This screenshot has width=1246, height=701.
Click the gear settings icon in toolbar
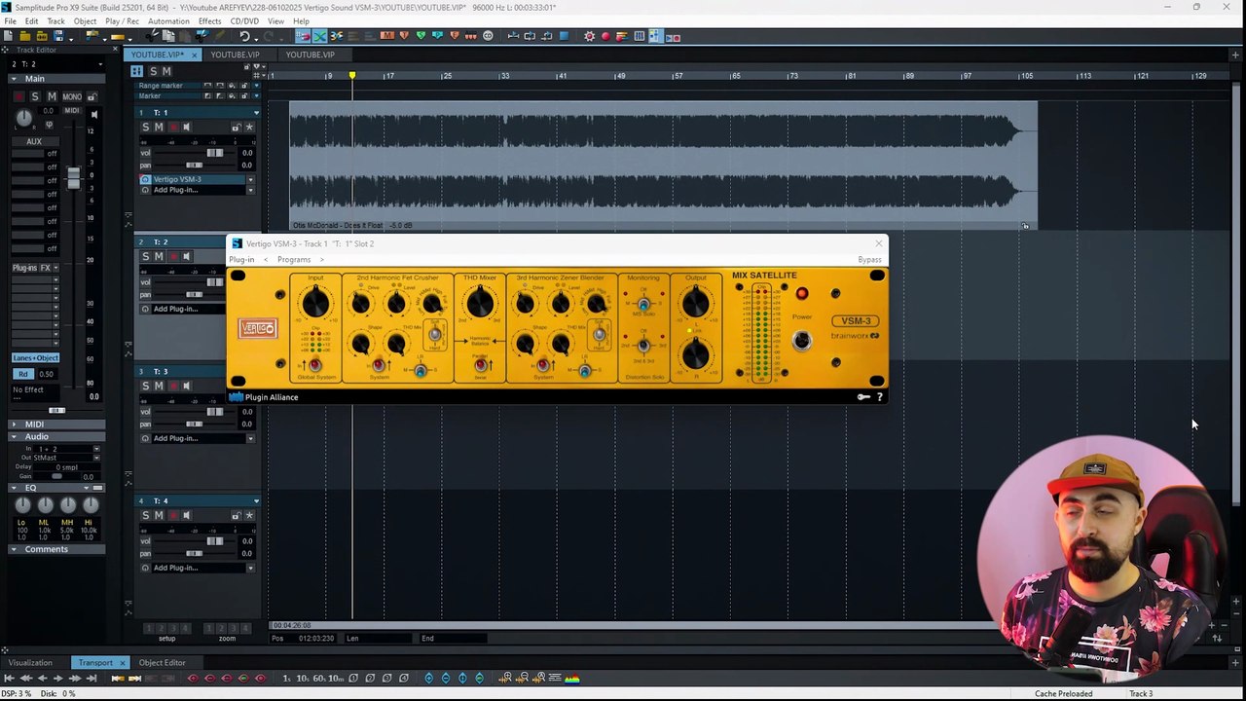[x=589, y=36]
